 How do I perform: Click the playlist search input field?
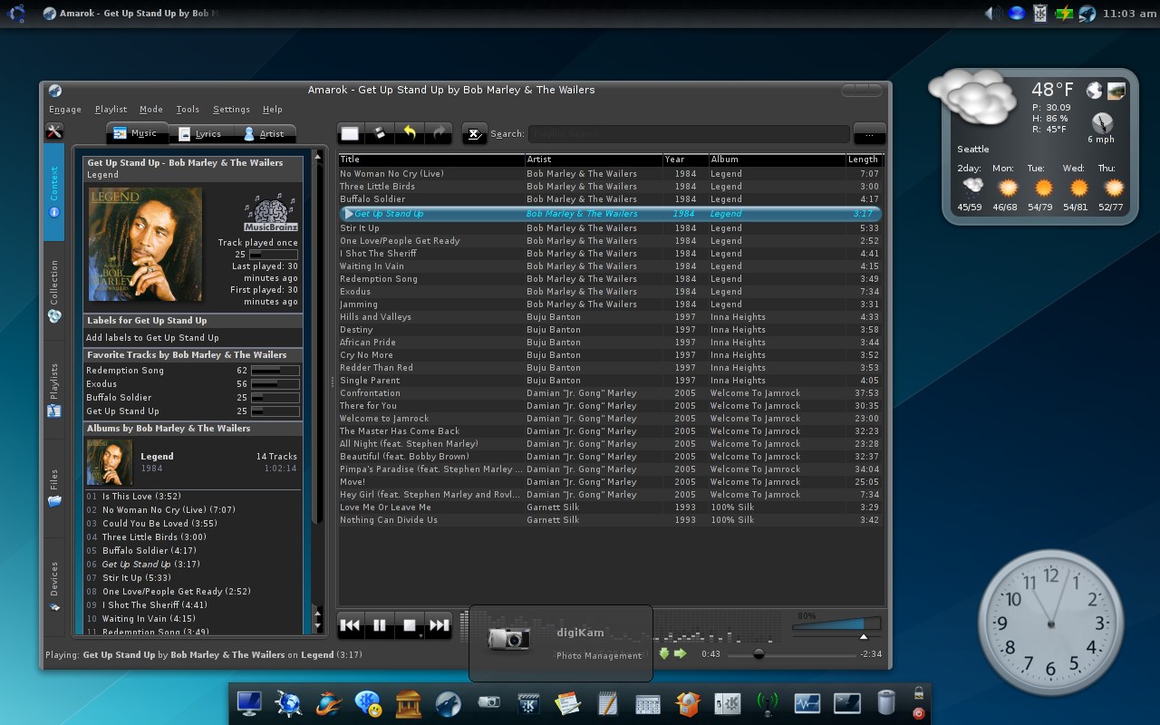pyautogui.click(x=689, y=134)
